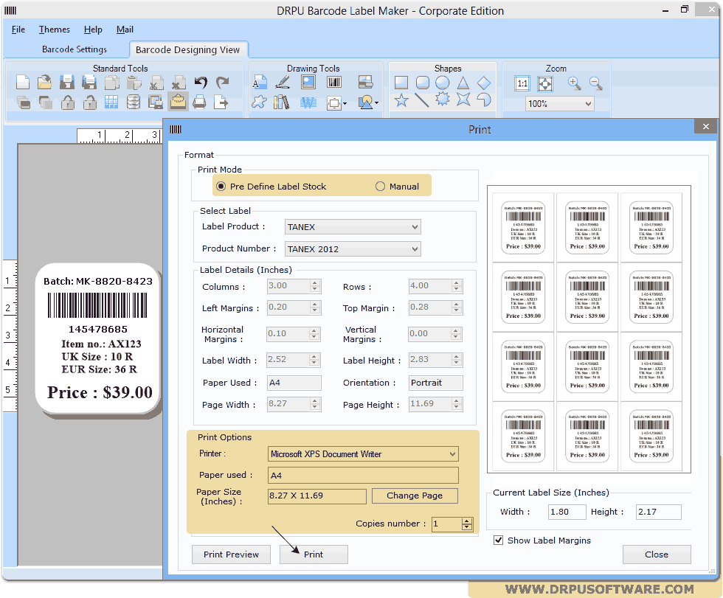Click the open padlock Unlock icon

pos(90,102)
